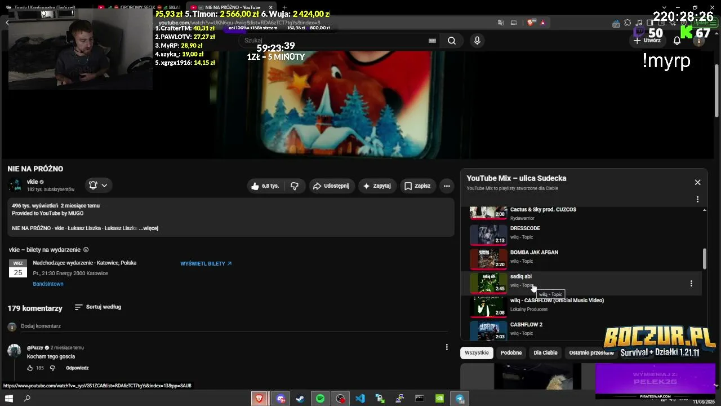Image resolution: width=721 pixels, height=406 pixels.
Task: Open NVIDIA app from taskbar
Action: [x=439, y=399]
